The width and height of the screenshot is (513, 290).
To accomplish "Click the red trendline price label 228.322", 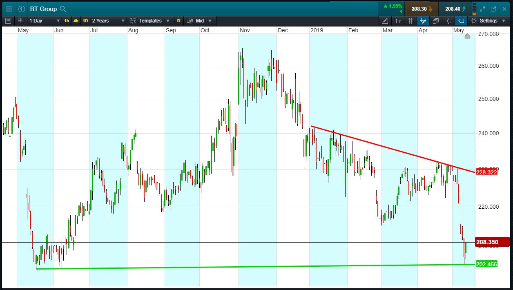I will point(486,173).
